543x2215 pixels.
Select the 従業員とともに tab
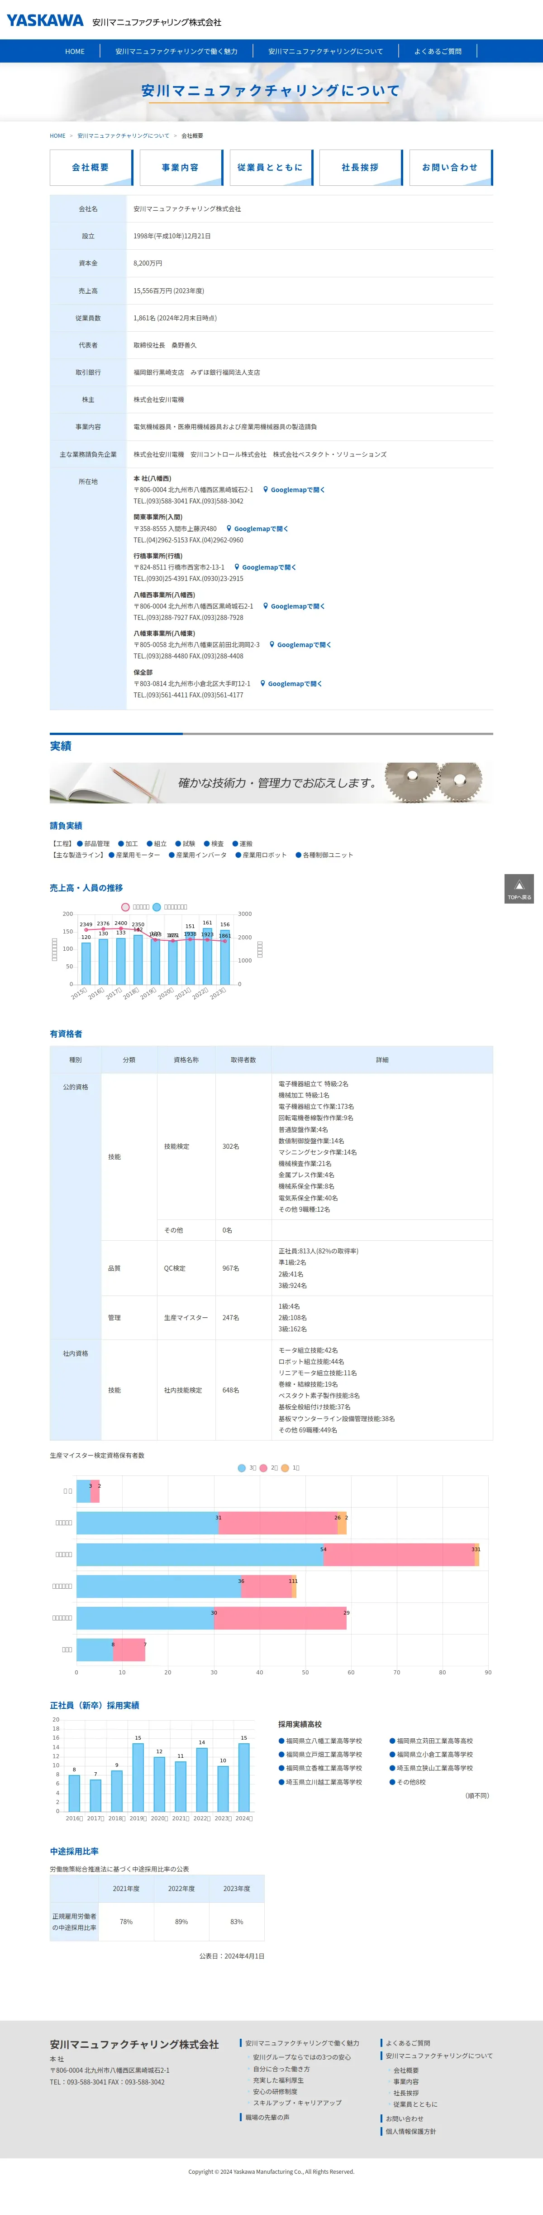coord(271,168)
